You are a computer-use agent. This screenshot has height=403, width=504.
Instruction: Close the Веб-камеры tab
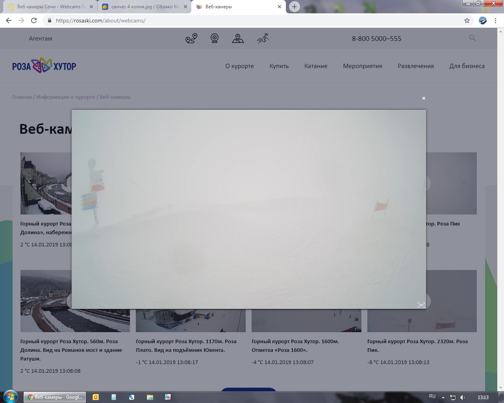point(280,7)
